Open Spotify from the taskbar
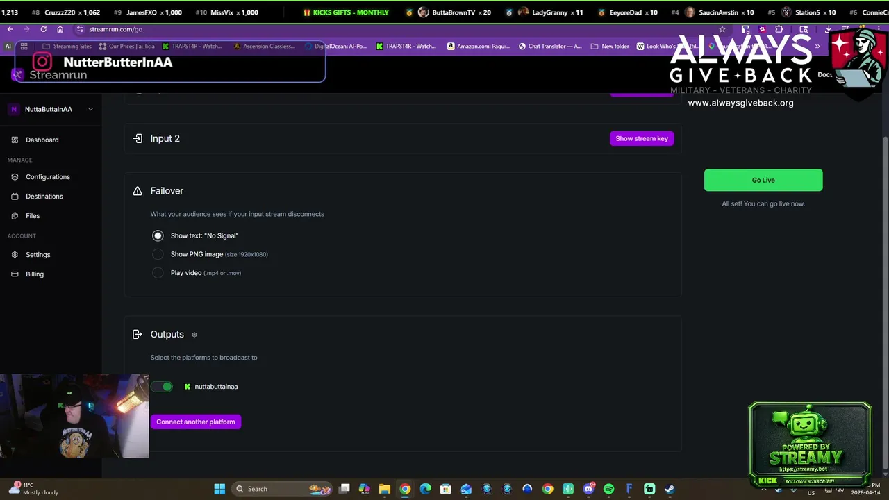Viewport: 889px width, 500px height. (608, 489)
